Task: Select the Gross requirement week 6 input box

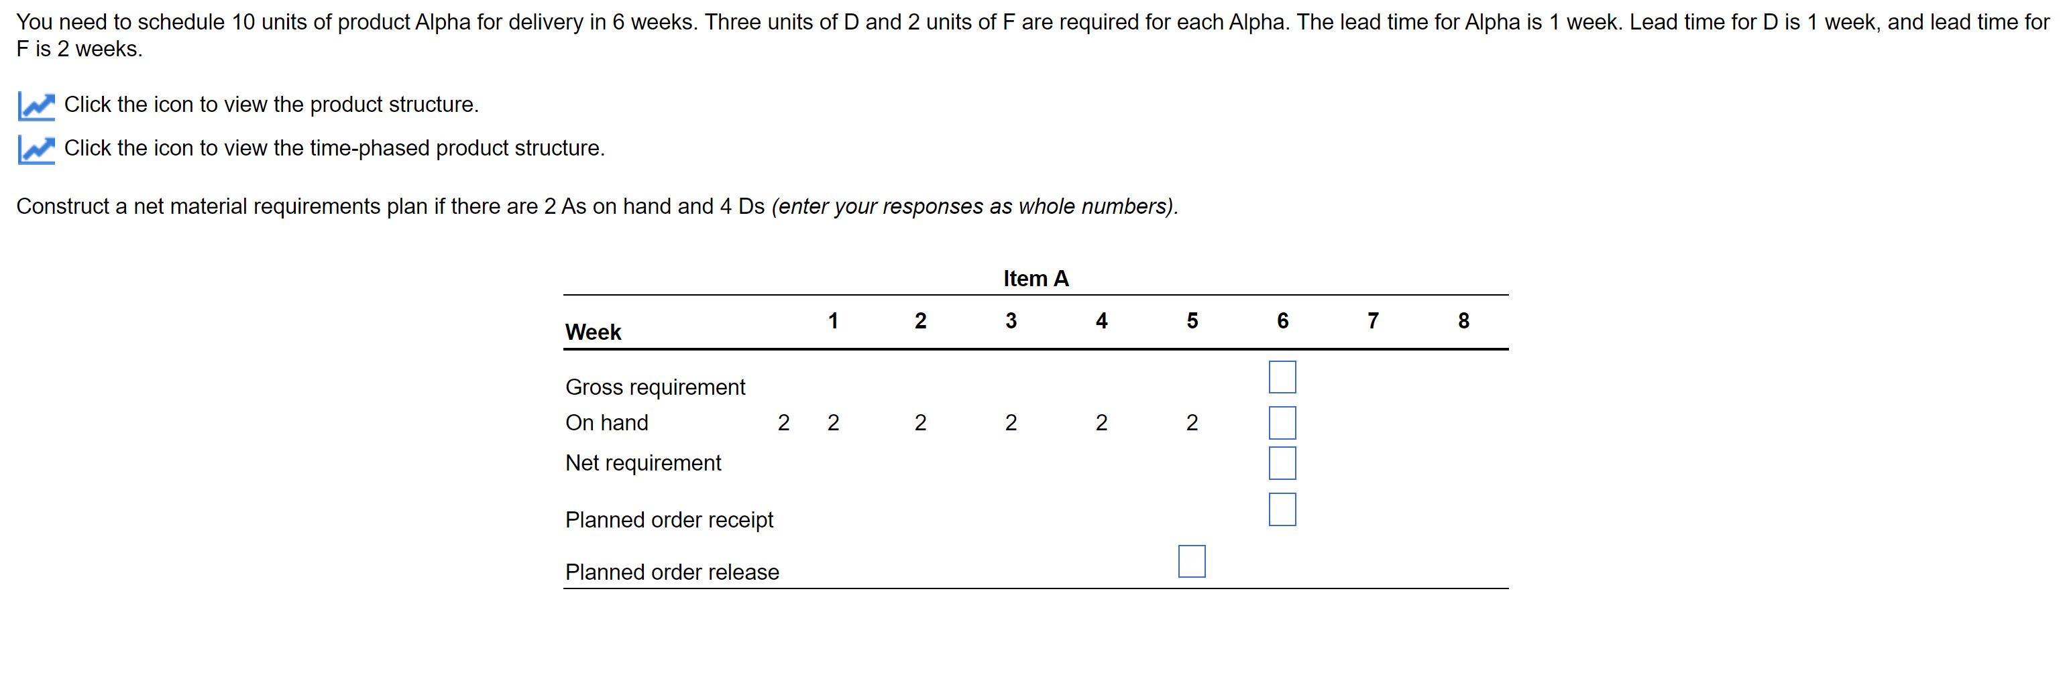Action: click(x=1282, y=377)
